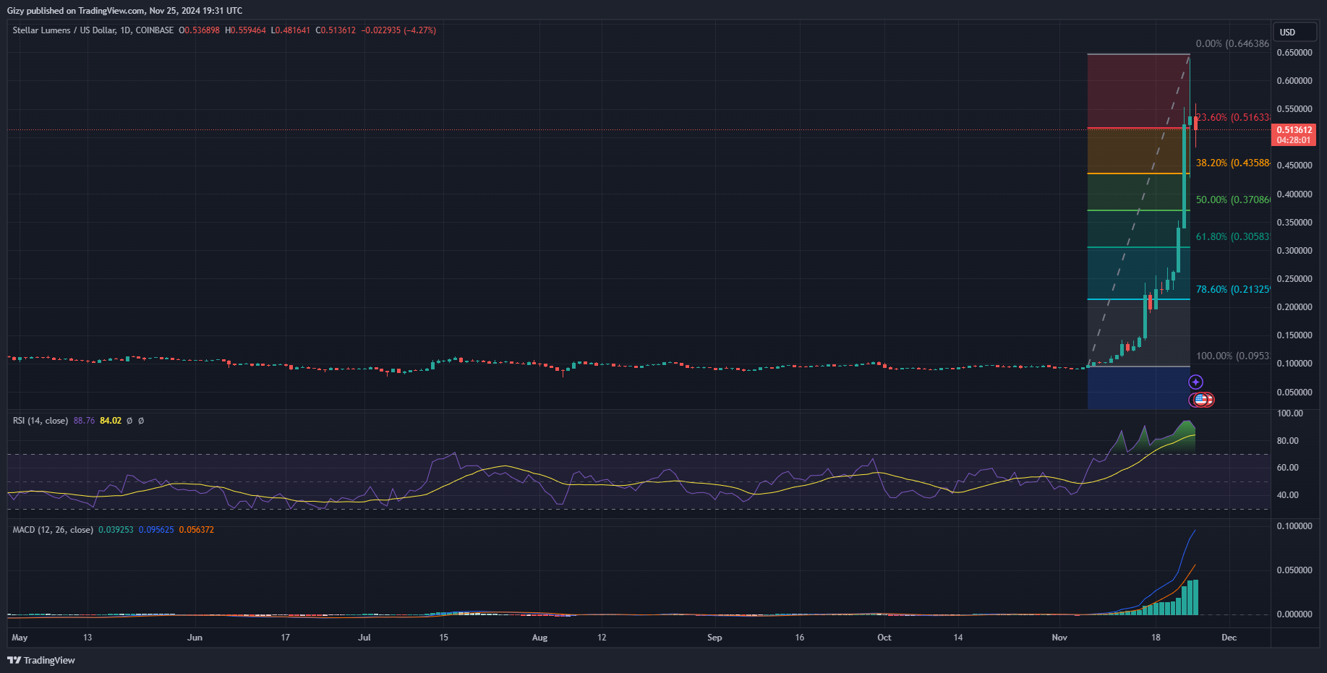Select the 100.00% Fibonacci level label
1327x673 pixels.
(x=1233, y=356)
